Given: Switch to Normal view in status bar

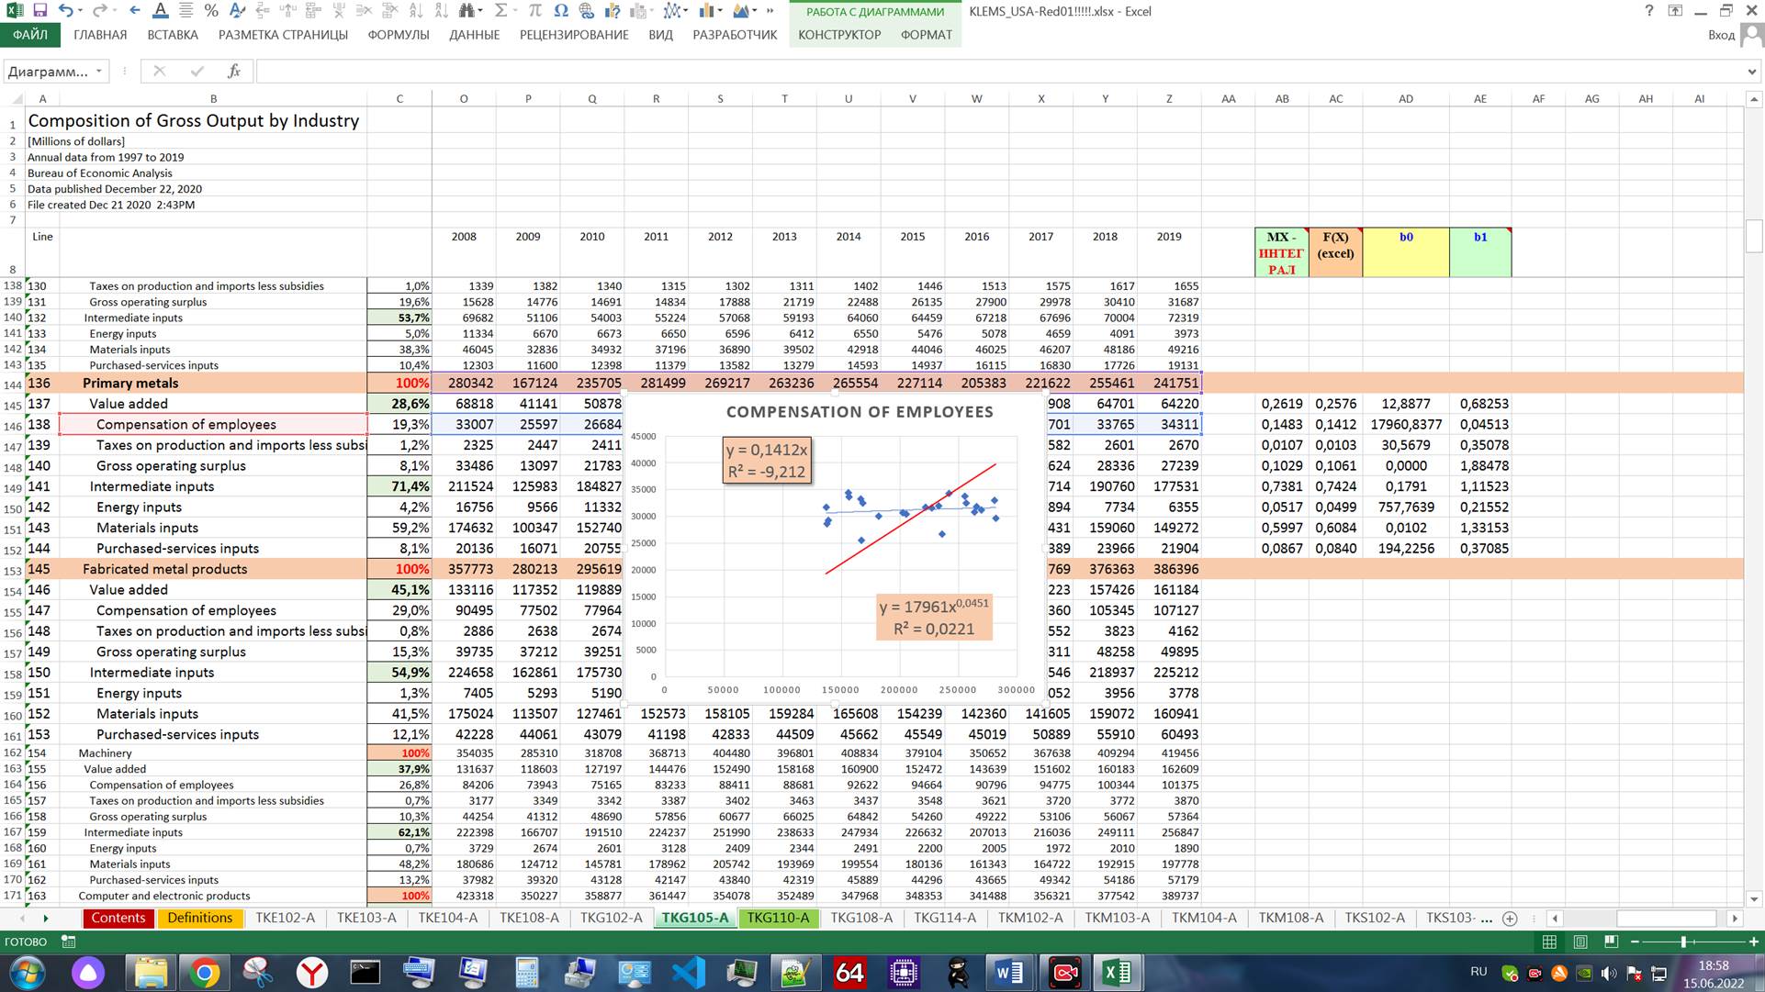Looking at the screenshot, I should tap(1549, 942).
